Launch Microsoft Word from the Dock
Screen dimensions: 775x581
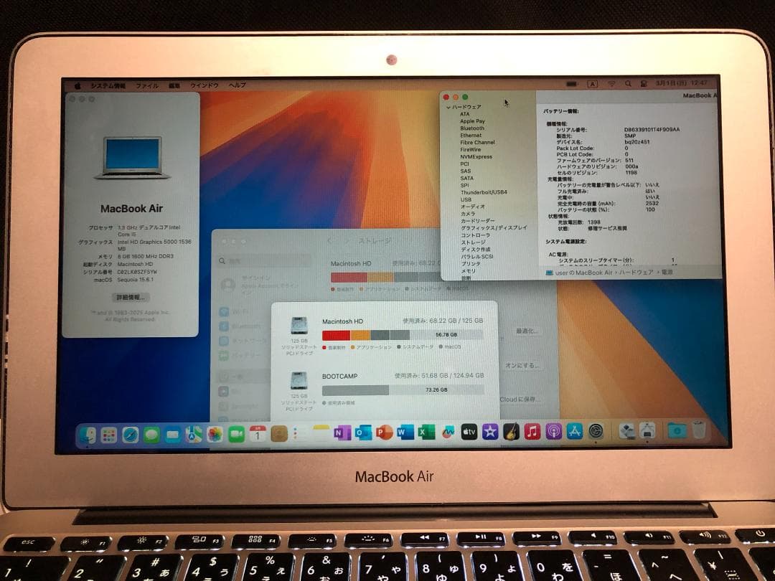tap(405, 433)
